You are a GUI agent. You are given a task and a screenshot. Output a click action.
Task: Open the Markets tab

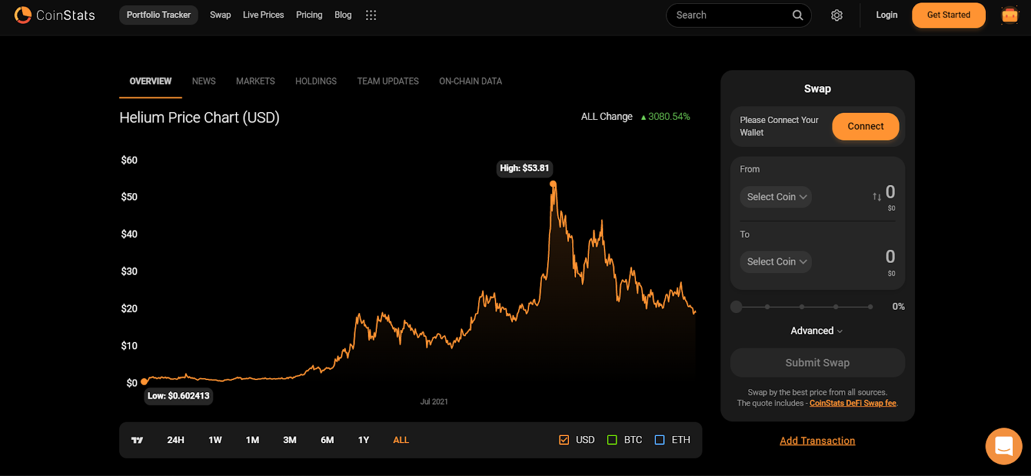pos(255,81)
